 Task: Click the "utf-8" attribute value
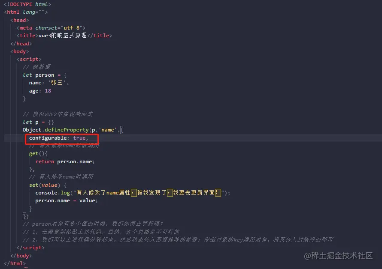pyautogui.click(x=71, y=28)
